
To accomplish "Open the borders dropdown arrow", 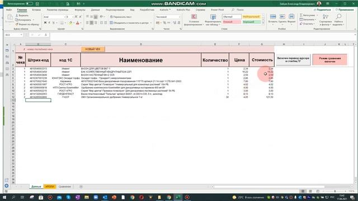I will click(x=65, y=23).
